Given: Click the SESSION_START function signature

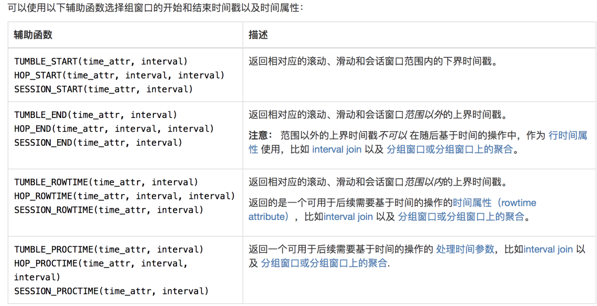Looking at the screenshot, I should [103, 89].
